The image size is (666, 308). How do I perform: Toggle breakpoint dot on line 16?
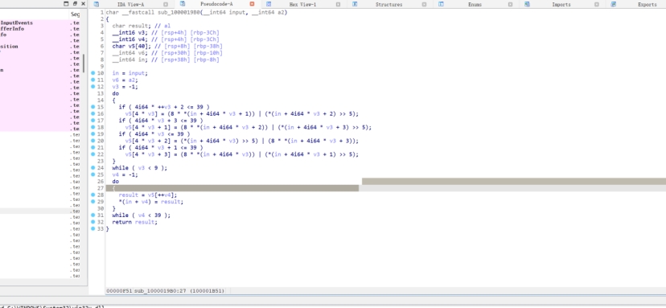[93, 114]
